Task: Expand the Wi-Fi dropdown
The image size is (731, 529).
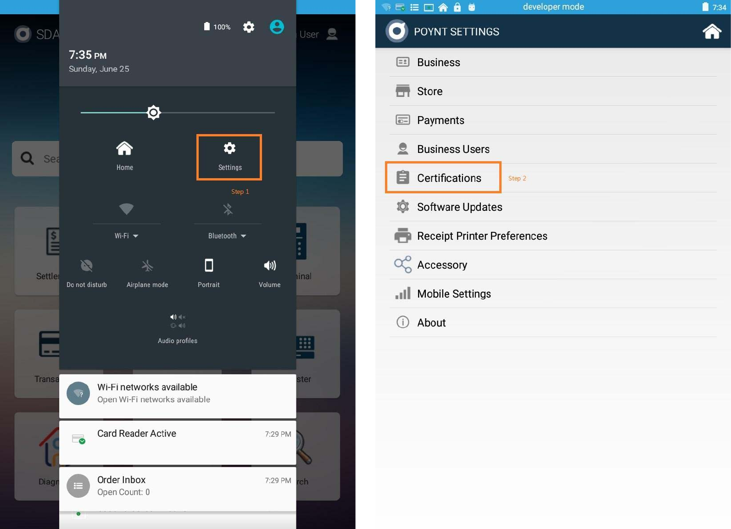Action: point(127,236)
